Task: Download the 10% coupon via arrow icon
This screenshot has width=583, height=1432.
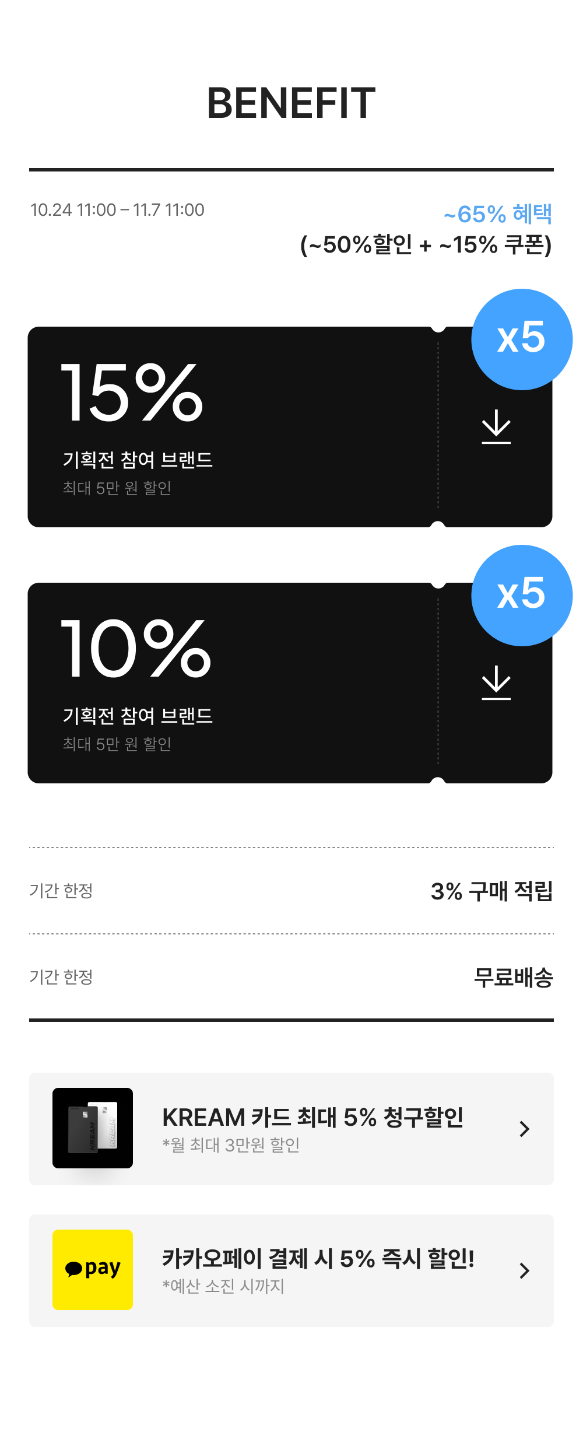Action: 496,683
